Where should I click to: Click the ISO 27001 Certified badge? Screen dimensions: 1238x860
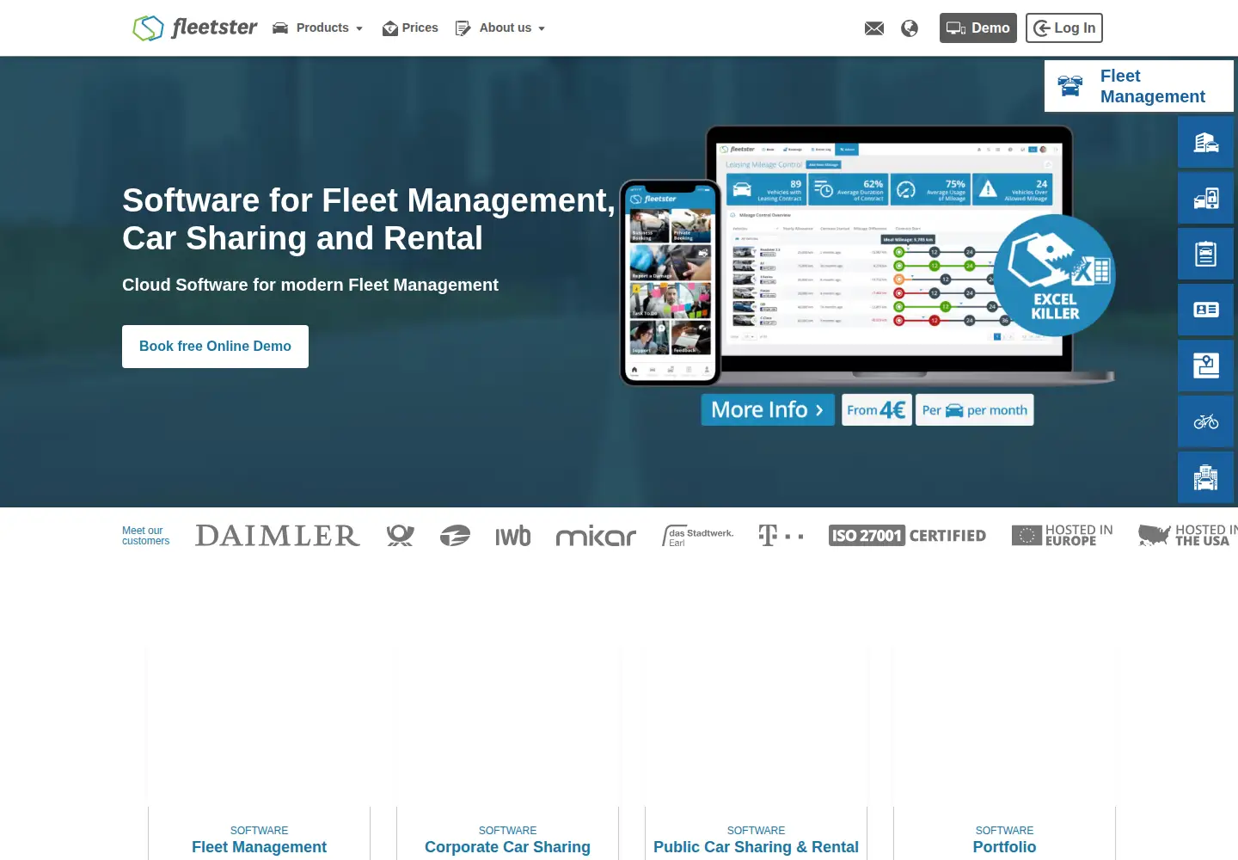(x=907, y=536)
